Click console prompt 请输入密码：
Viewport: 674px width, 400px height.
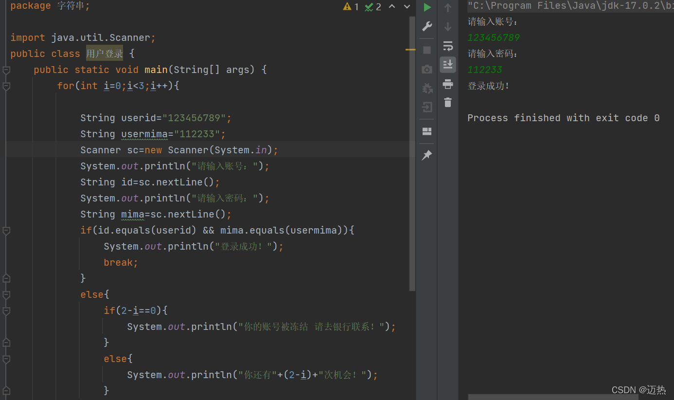[x=494, y=54]
